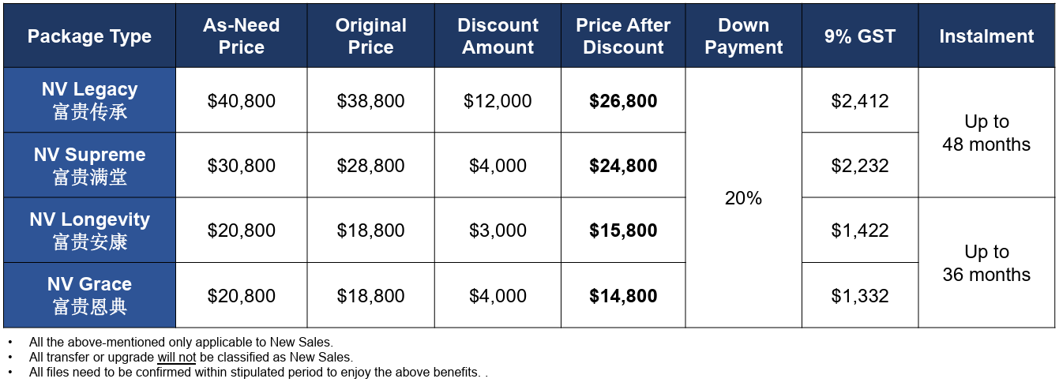Image resolution: width=1059 pixels, height=386 pixels.
Task: Select the NV Grace package cell
Action: [89, 295]
